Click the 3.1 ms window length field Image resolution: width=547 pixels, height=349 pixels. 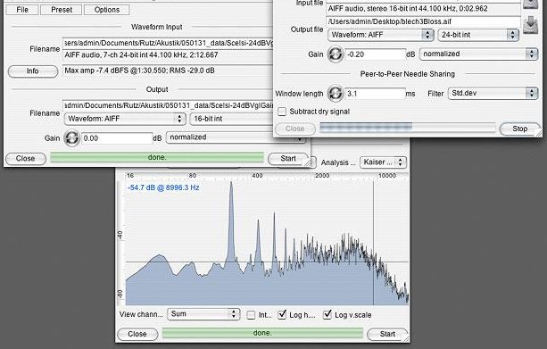[375, 94]
